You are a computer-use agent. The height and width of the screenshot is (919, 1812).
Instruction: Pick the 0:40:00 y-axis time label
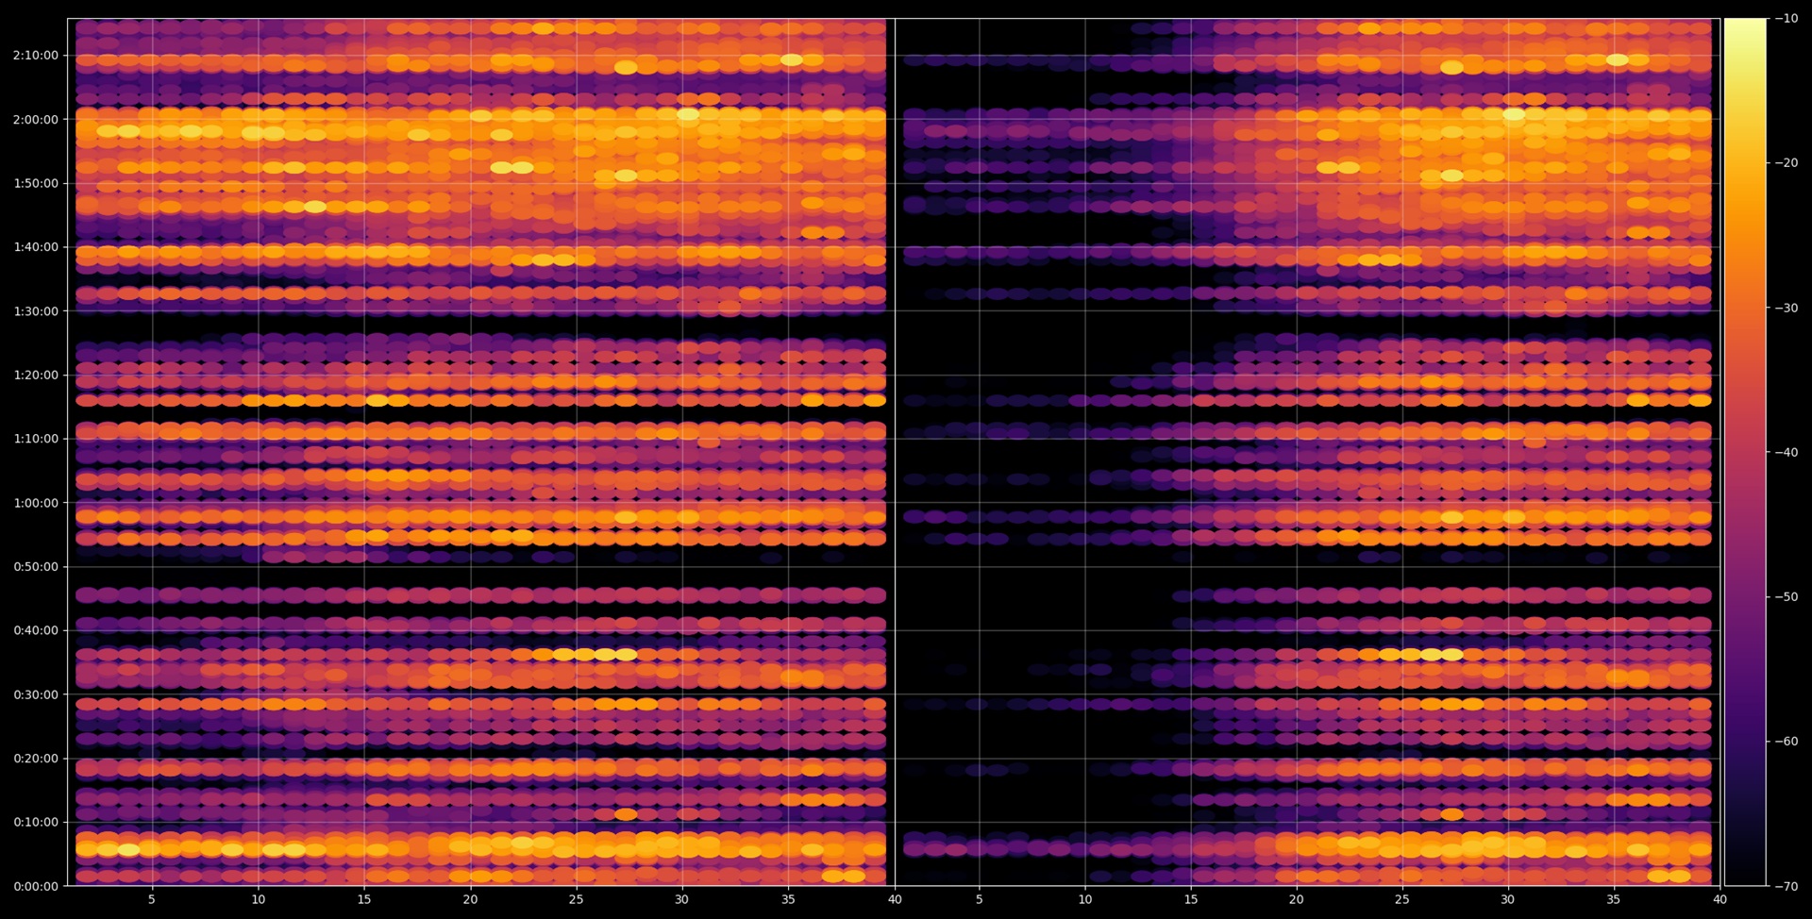[x=36, y=630]
